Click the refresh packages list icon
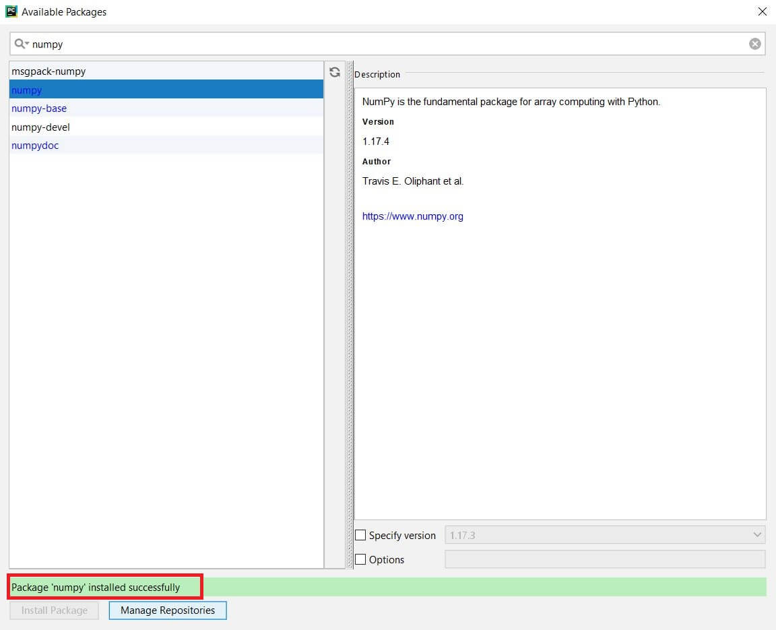 click(335, 72)
